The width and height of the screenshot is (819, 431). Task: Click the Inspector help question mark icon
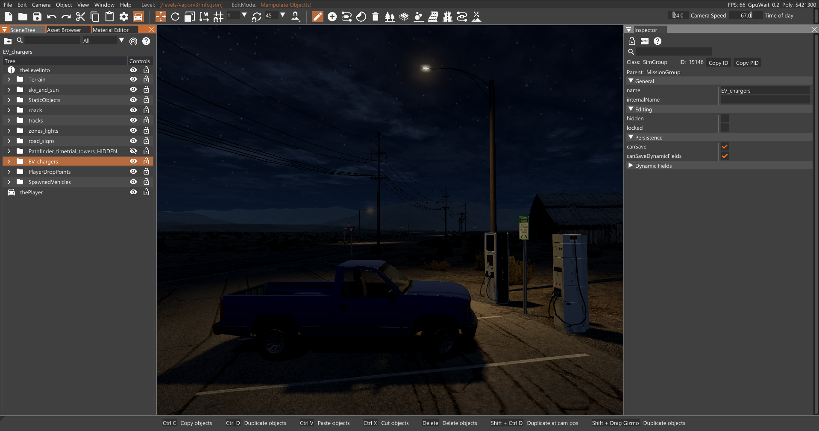tap(658, 41)
